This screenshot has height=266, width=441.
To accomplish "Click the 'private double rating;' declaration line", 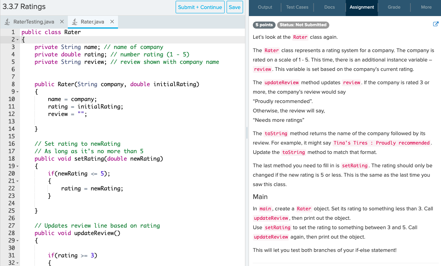I will click(x=112, y=54).
